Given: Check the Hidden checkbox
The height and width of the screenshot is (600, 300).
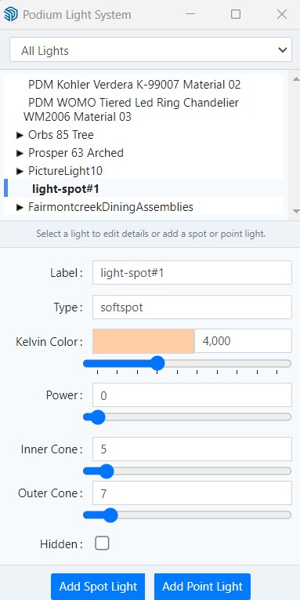Looking at the screenshot, I should coord(102,543).
